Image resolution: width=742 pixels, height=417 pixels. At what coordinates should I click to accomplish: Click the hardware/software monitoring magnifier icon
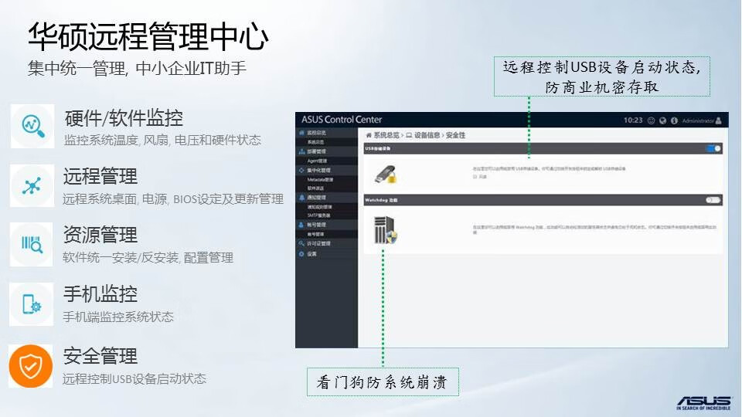[x=32, y=126]
